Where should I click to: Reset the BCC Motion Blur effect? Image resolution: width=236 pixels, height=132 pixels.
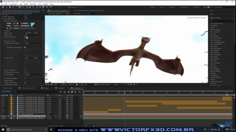tap(26, 19)
